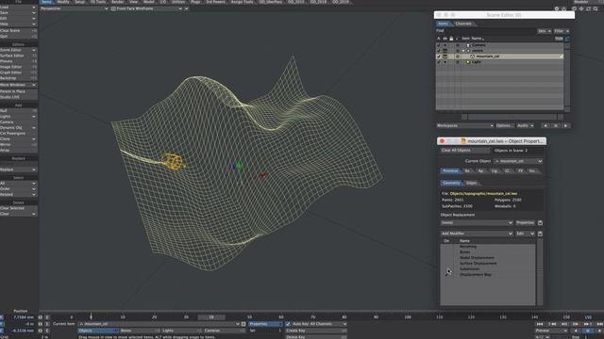Toggle the Auto Key checkbox
The width and height of the screenshot is (604, 339).
click(x=288, y=324)
